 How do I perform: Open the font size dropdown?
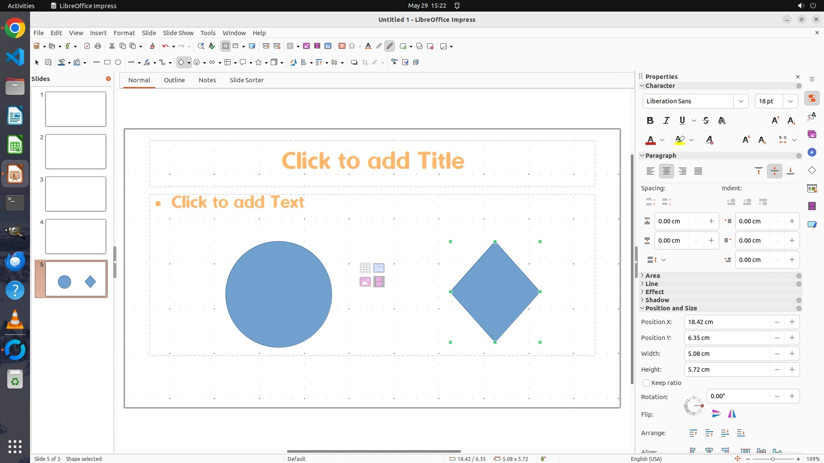(x=790, y=101)
